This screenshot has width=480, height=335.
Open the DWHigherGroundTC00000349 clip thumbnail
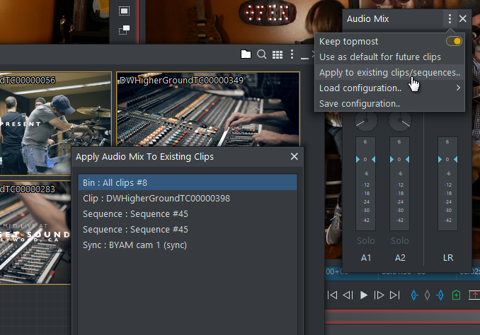tap(208, 109)
